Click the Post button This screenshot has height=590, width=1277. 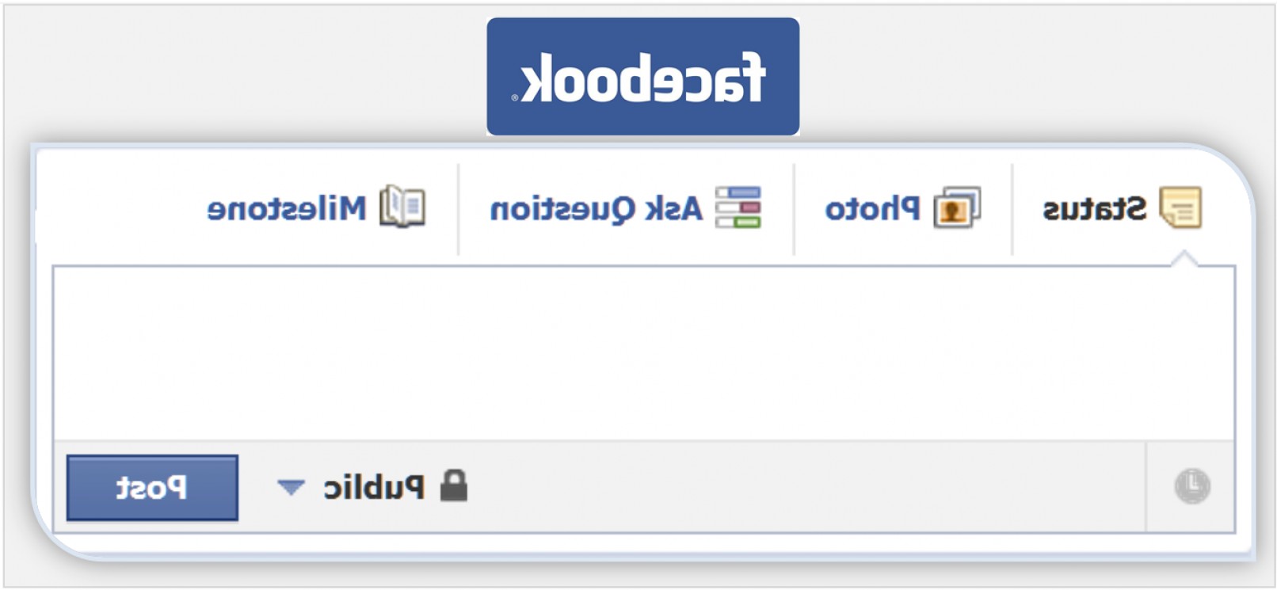[x=152, y=488]
